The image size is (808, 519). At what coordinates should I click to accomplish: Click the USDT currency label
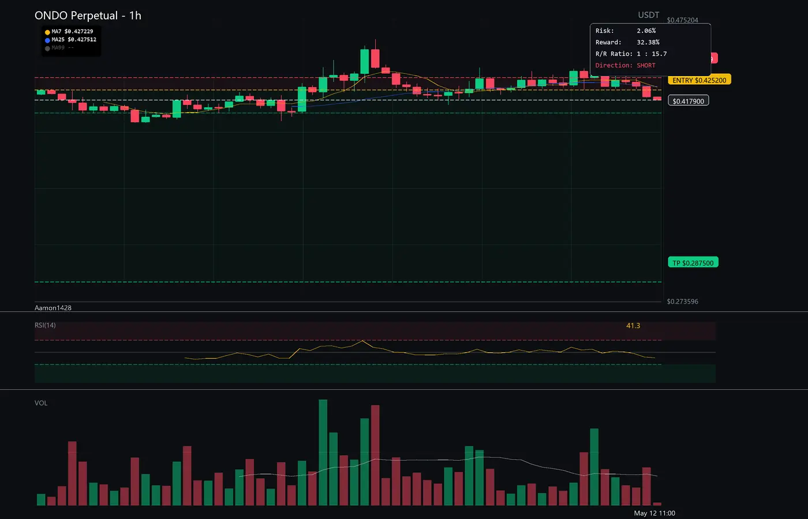pos(649,15)
